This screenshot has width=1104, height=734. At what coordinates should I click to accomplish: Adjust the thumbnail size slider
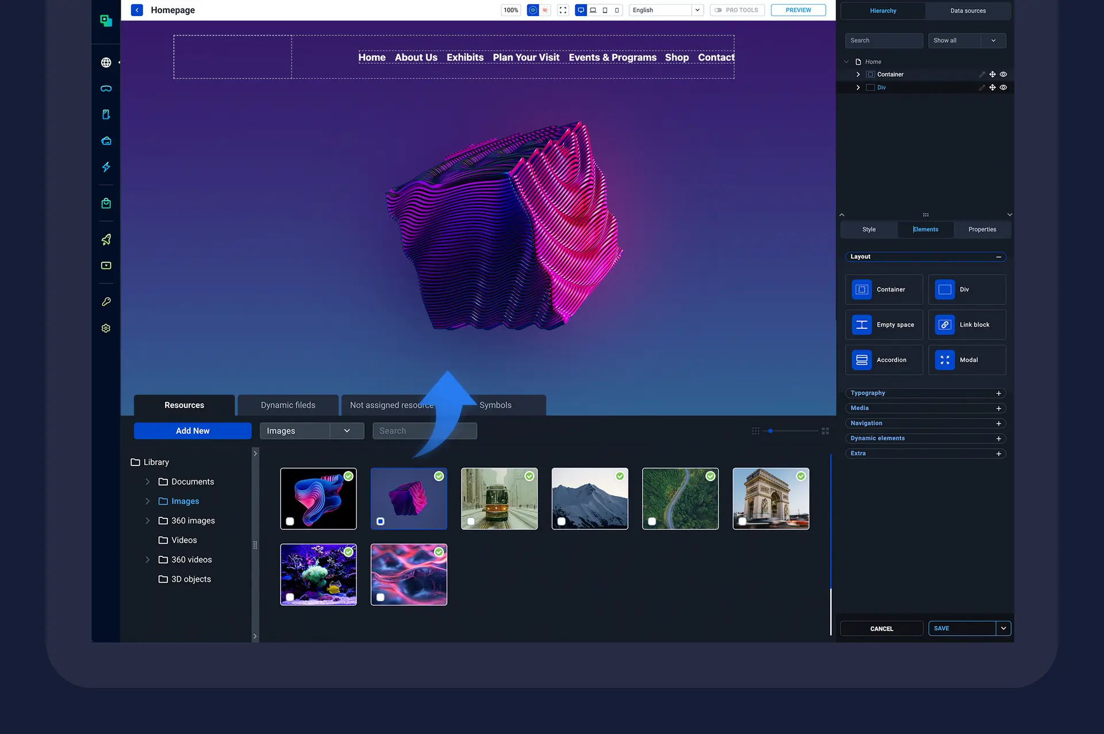(x=770, y=431)
